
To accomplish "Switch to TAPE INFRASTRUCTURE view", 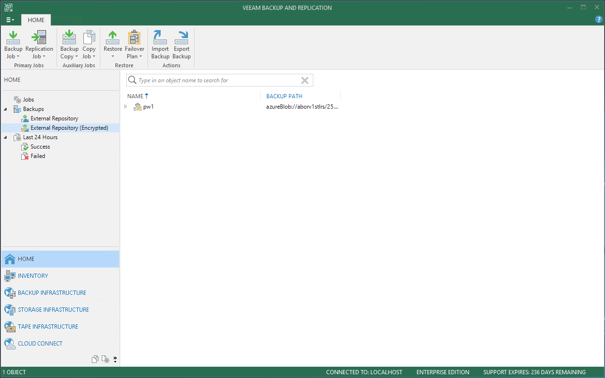I will pos(60,327).
